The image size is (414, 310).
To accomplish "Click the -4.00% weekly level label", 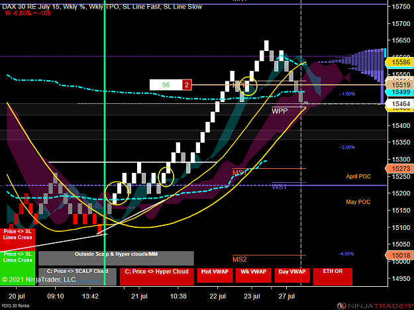I will [346, 254].
